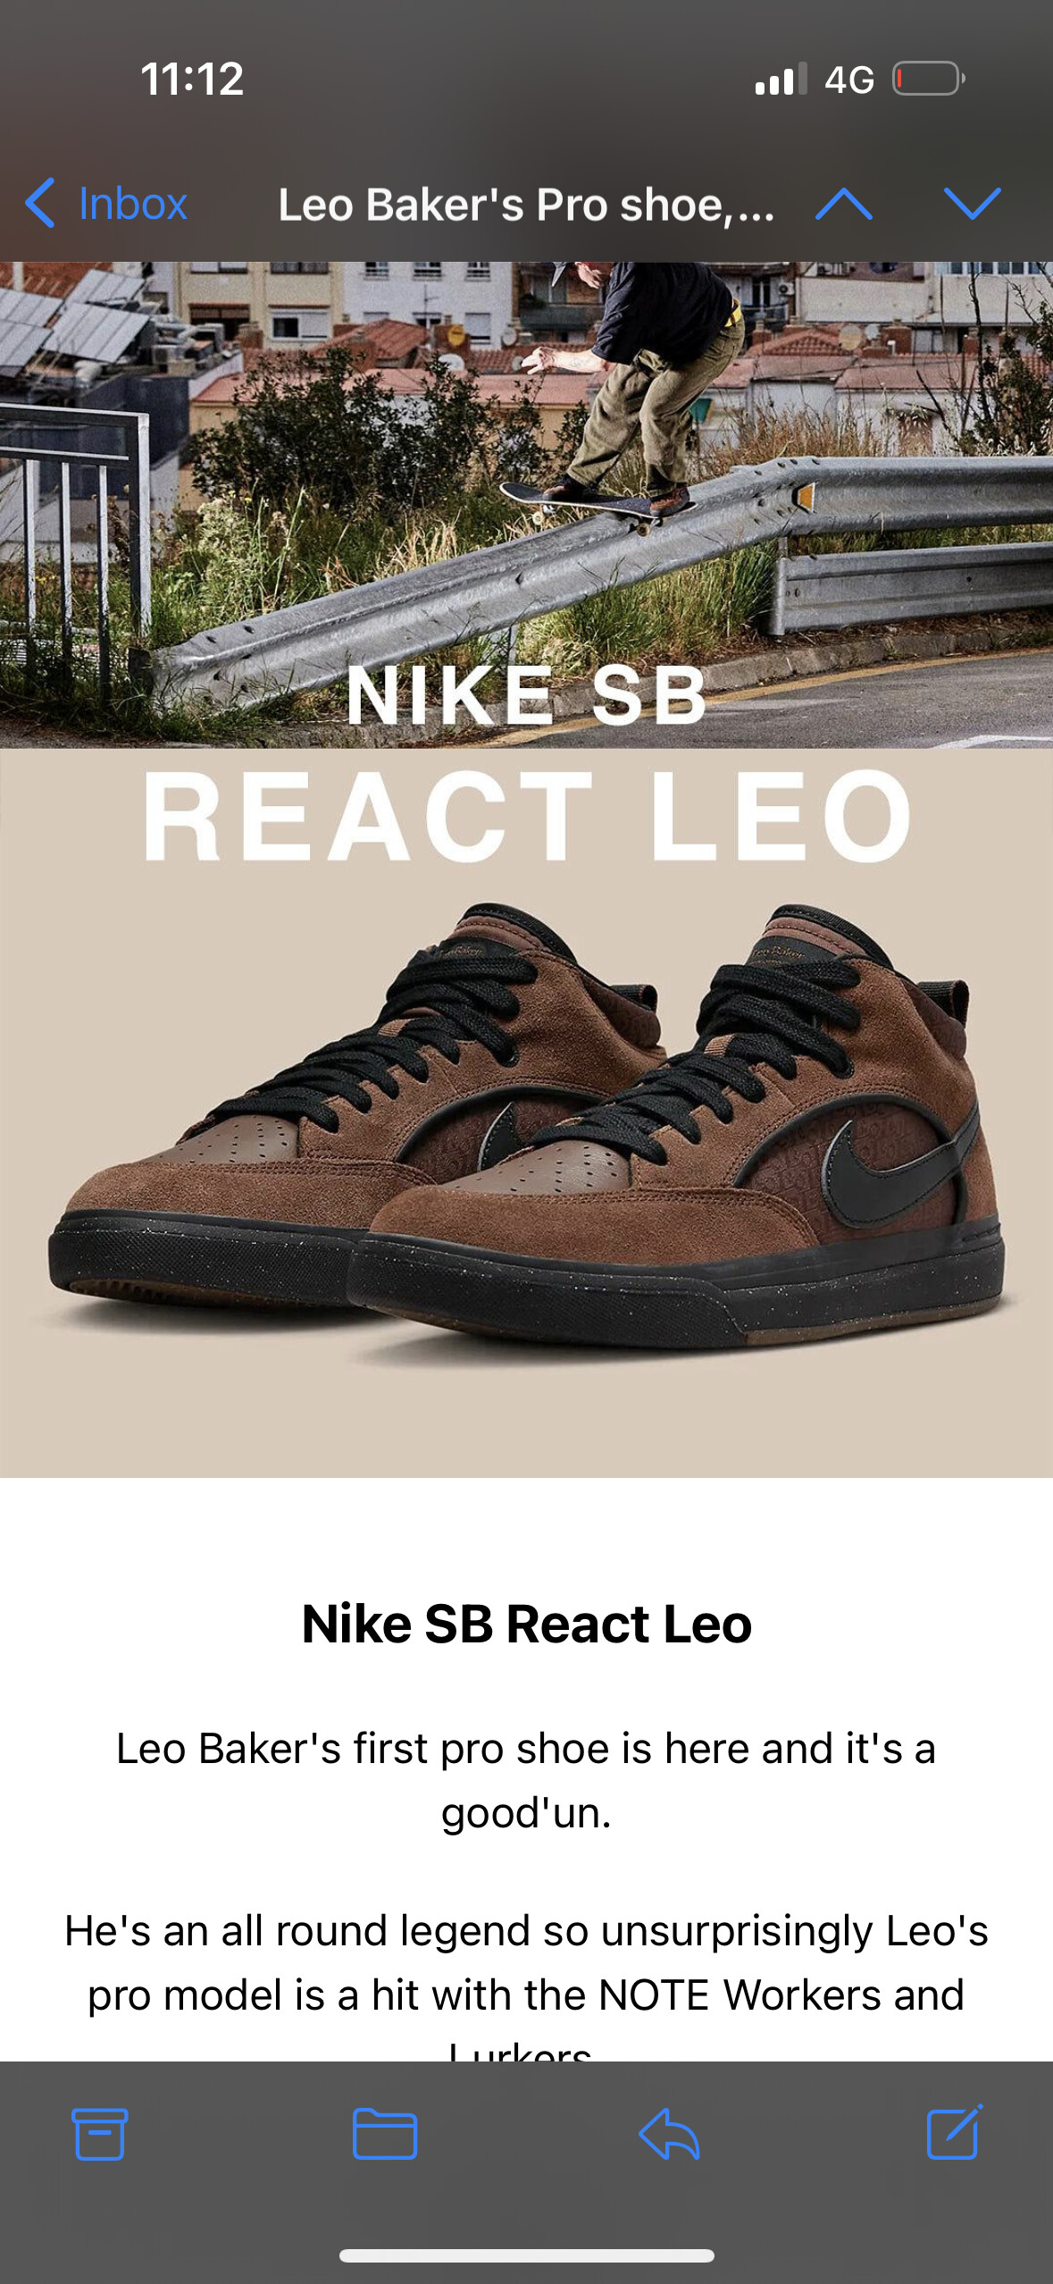
Task: Go back to Inbox
Action: (106, 203)
